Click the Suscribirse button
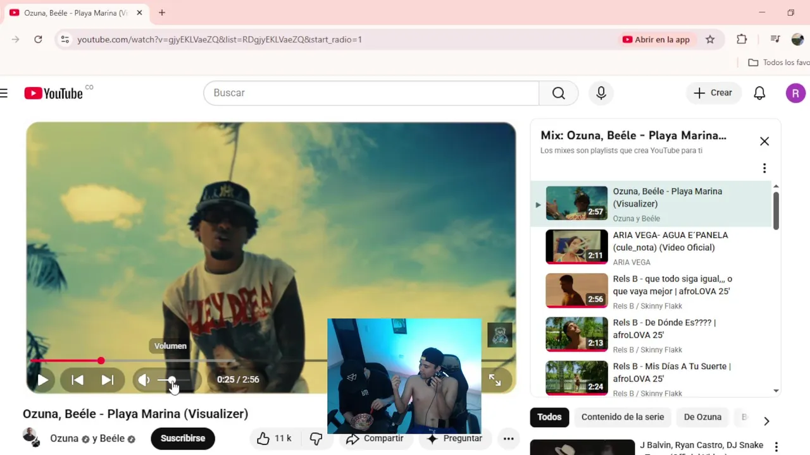 (x=183, y=439)
